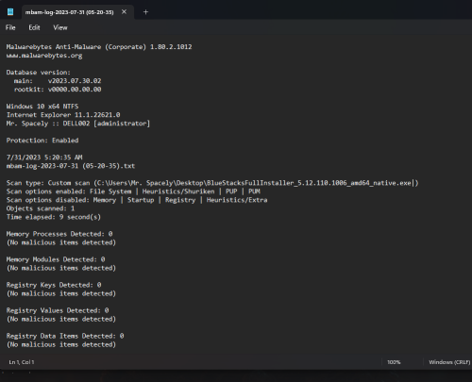
Task: Add a new tab with plus icon
Action: 145,12
